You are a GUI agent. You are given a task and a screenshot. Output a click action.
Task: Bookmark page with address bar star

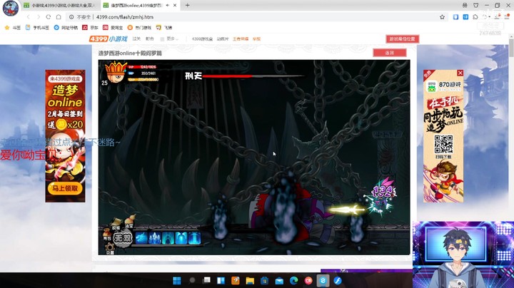click(x=442, y=16)
